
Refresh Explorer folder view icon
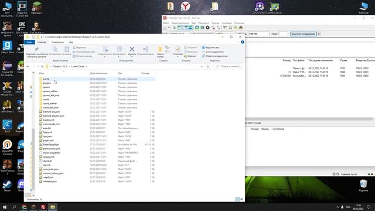[207, 66]
